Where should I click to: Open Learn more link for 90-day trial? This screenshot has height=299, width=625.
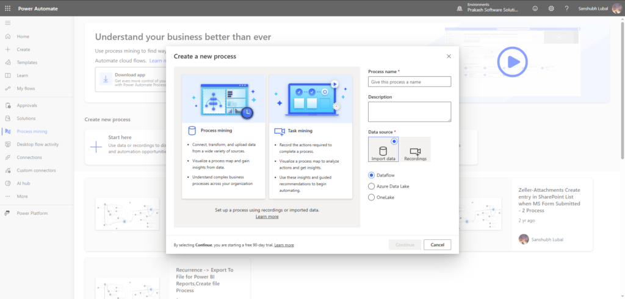tap(284, 245)
